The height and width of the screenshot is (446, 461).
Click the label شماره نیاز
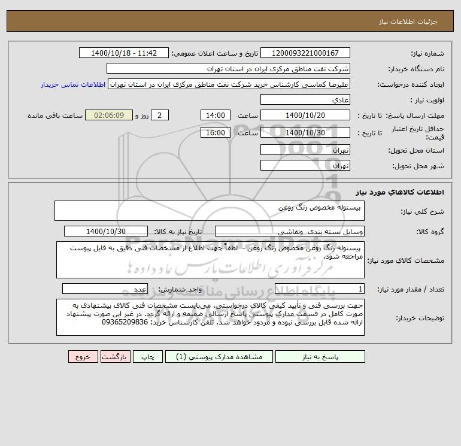pyautogui.click(x=427, y=53)
